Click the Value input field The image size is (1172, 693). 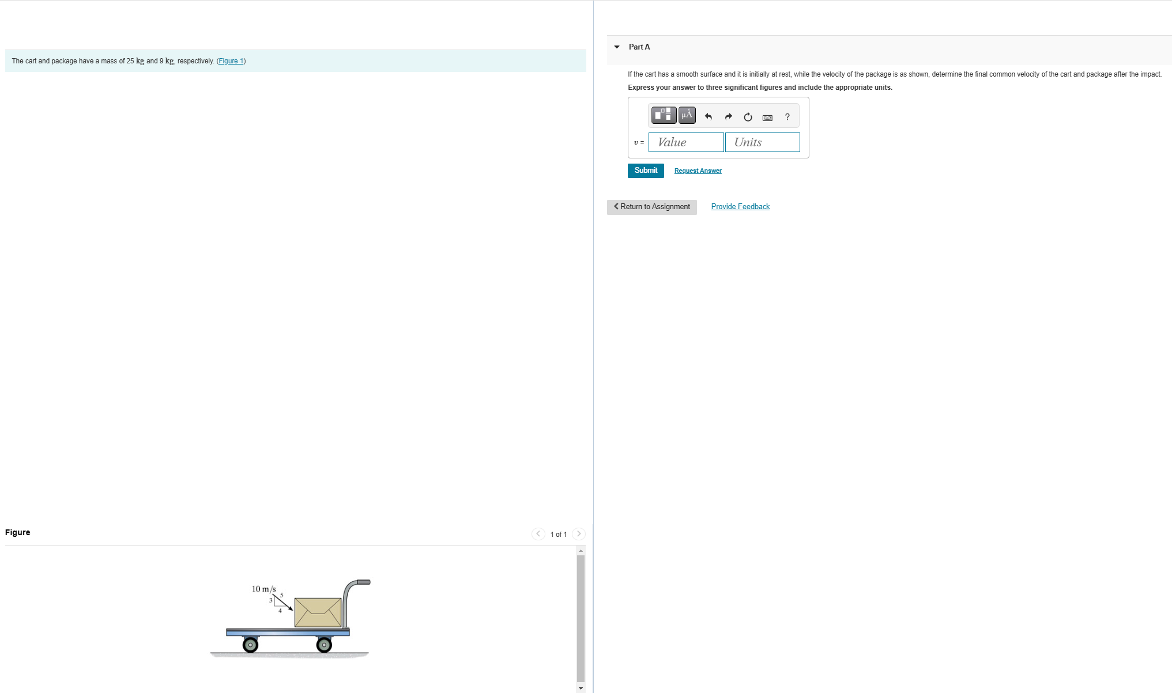click(686, 142)
